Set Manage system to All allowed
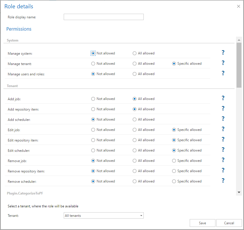The height and width of the screenshot is (230, 244). pos(135,53)
